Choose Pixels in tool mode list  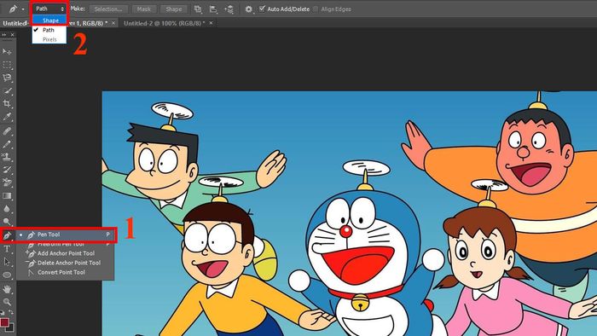(x=49, y=39)
